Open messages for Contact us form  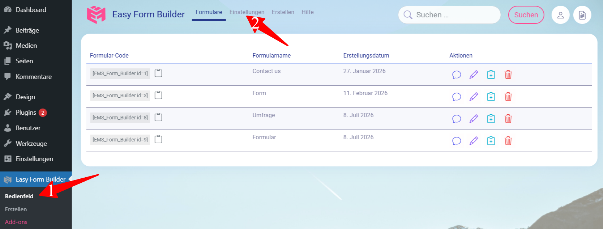pyautogui.click(x=457, y=75)
